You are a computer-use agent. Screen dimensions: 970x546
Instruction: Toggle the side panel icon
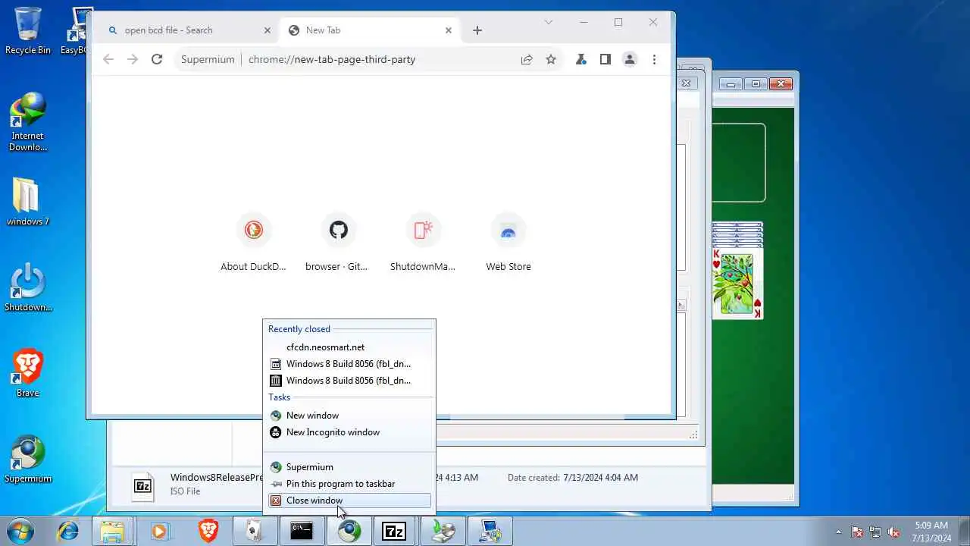[605, 59]
